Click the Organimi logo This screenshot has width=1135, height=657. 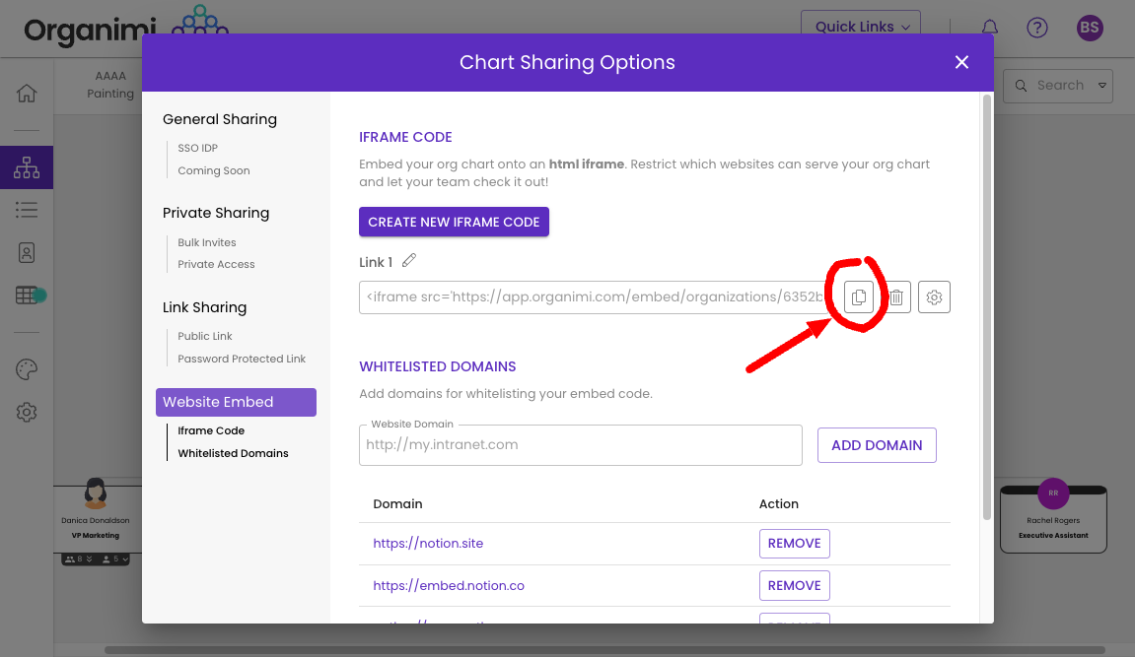(x=126, y=28)
